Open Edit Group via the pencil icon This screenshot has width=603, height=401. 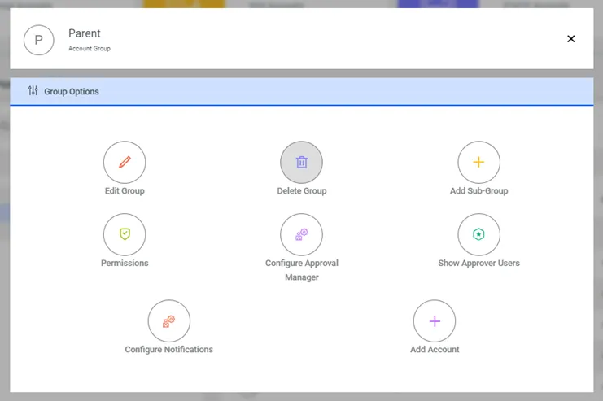pos(125,162)
